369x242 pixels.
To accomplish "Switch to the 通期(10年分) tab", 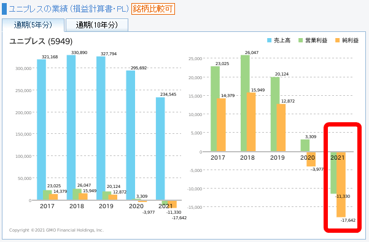I will click(97, 25).
